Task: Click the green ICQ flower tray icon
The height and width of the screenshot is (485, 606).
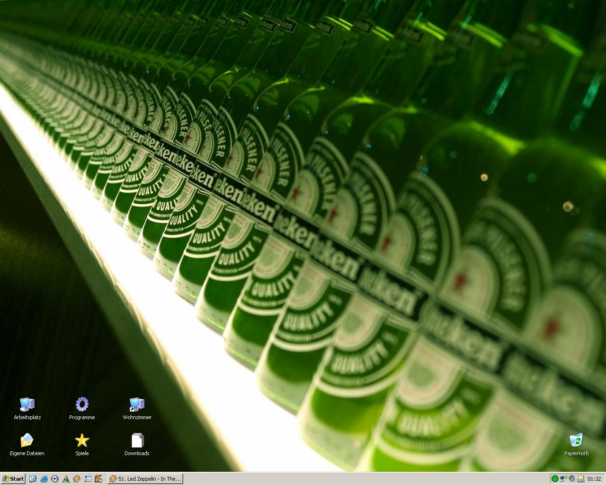Action: pyautogui.click(x=555, y=479)
